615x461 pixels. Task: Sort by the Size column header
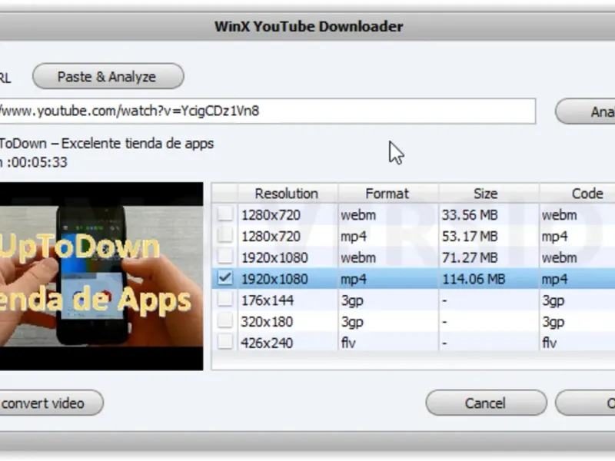(x=489, y=194)
